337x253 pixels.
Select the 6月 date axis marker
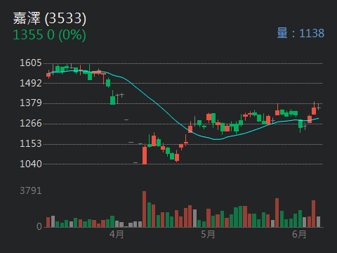pos(299,234)
